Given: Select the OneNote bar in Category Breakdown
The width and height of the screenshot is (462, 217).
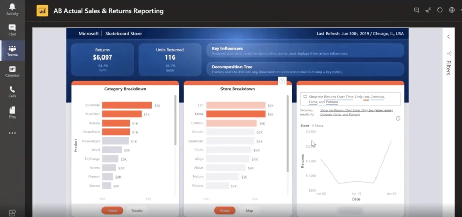Looking at the screenshot, I should (x=127, y=105).
